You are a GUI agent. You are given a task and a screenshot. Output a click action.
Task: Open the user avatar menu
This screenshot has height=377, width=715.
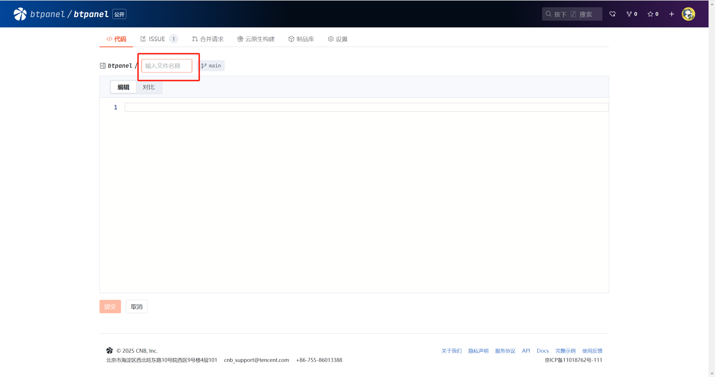point(688,14)
